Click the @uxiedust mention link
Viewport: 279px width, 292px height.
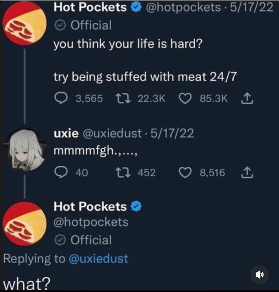click(x=98, y=258)
